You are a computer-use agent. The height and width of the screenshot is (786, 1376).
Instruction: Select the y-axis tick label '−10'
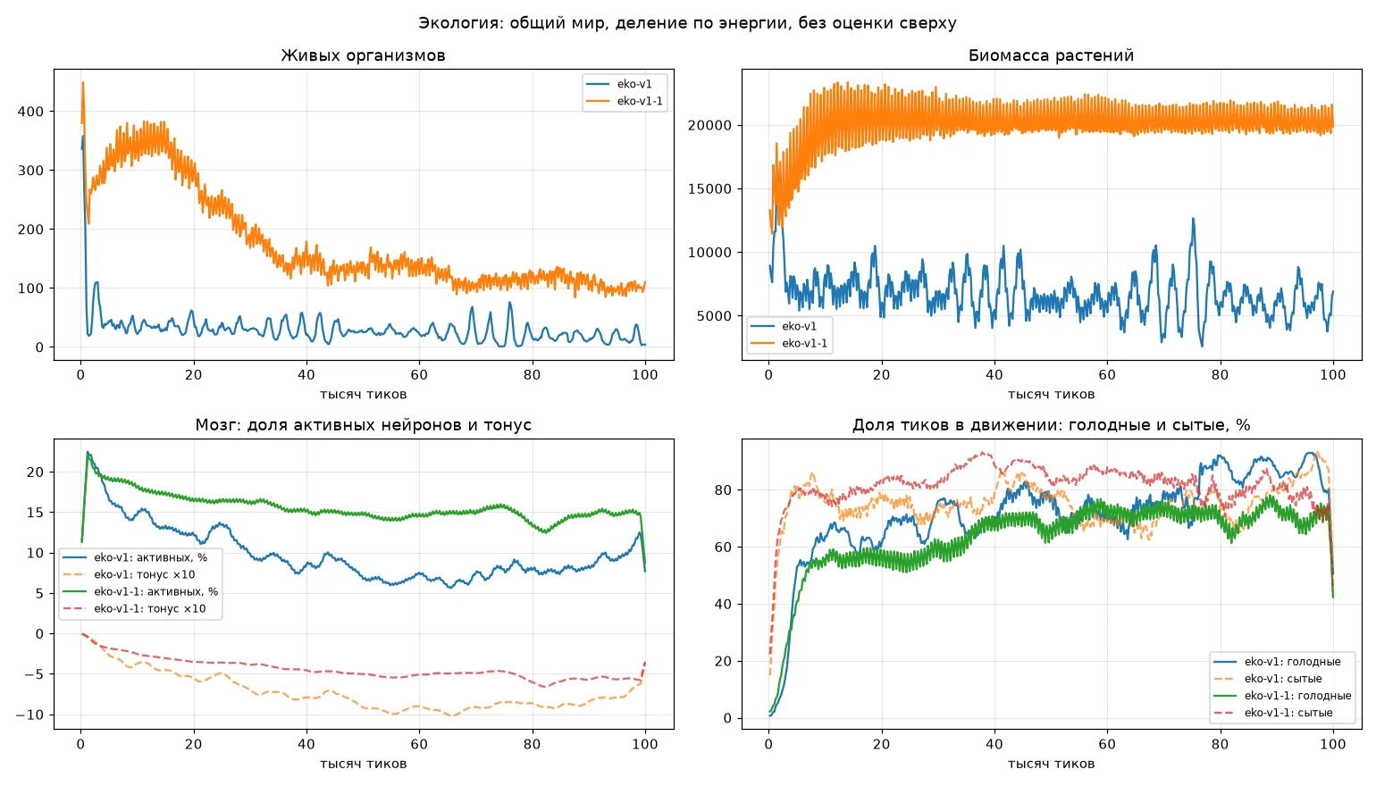(29, 715)
